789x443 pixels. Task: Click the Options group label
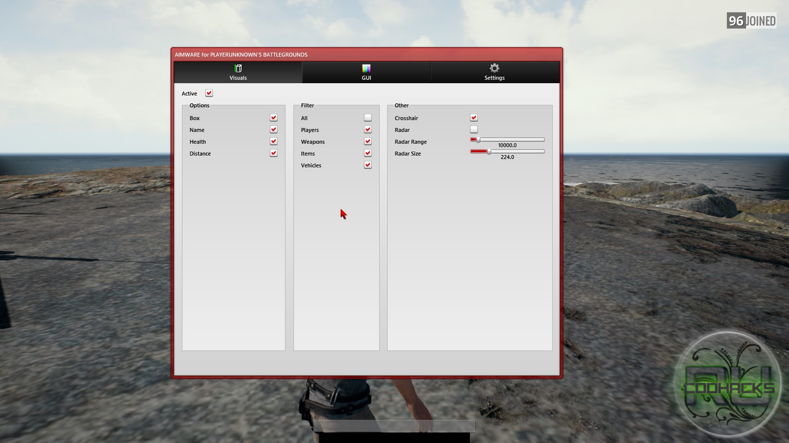point(200,106)
